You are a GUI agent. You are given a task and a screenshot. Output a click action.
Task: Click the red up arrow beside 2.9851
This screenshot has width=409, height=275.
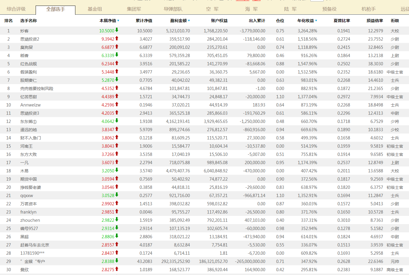[117, 211]
